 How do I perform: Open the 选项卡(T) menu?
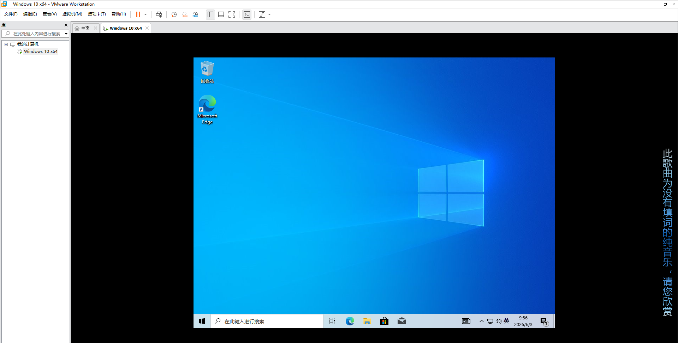[97, 14]
